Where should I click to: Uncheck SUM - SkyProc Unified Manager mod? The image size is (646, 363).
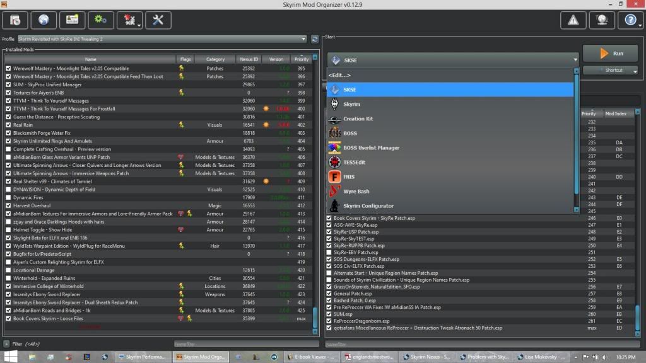[x=8, y=84]
